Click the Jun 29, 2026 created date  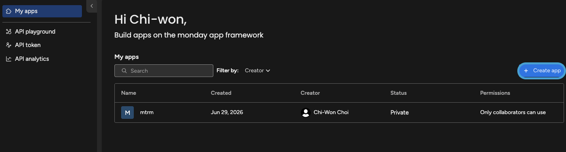click(x=227, y=113)
